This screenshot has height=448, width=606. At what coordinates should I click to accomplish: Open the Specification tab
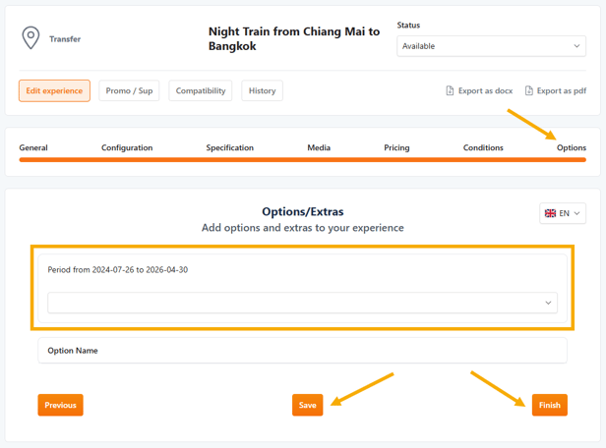(229, 147)
